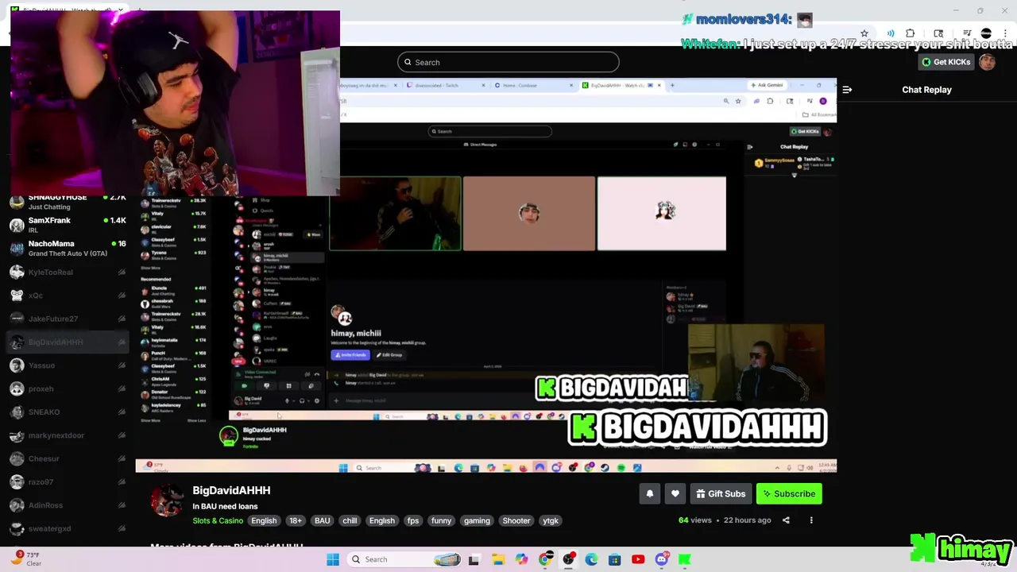
Task: Click the Get KICKs button
Action: [945, 62]
